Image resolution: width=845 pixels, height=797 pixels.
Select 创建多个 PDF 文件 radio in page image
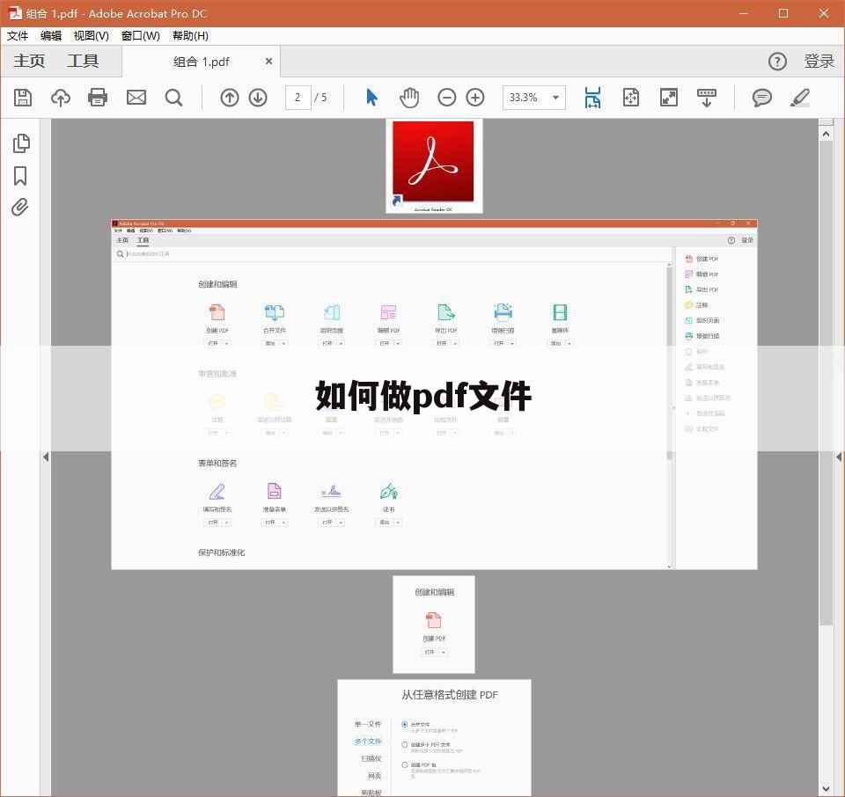point(404,745)
